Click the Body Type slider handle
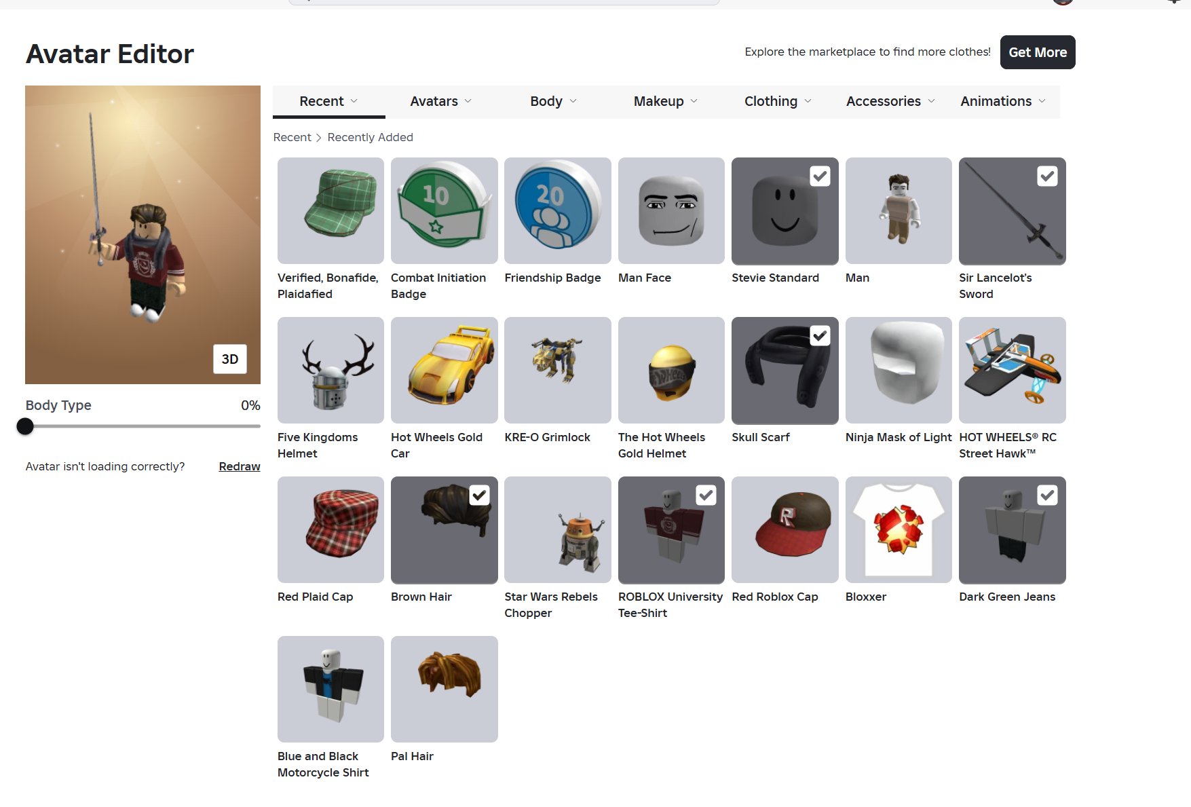Image resolution: width=1191 pixels, height=807 pixels. tap(25, 426)
